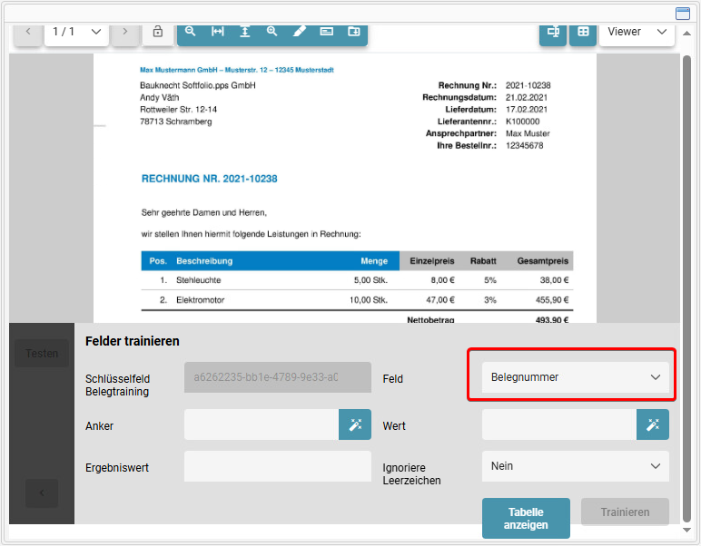Activate the pen annotation tool

pyautogui.click(x=299, y=32)
